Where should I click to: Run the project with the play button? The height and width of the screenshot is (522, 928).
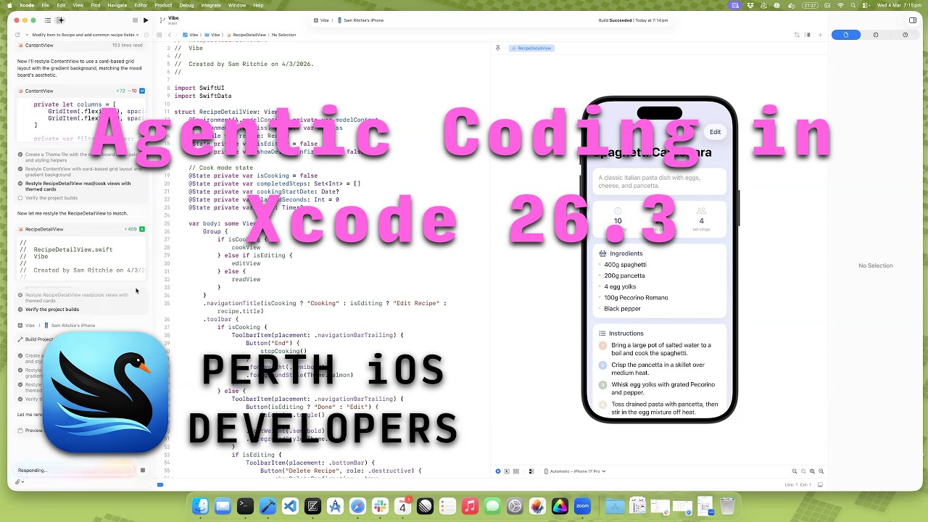pyautogui.click(x=146, y=20)
